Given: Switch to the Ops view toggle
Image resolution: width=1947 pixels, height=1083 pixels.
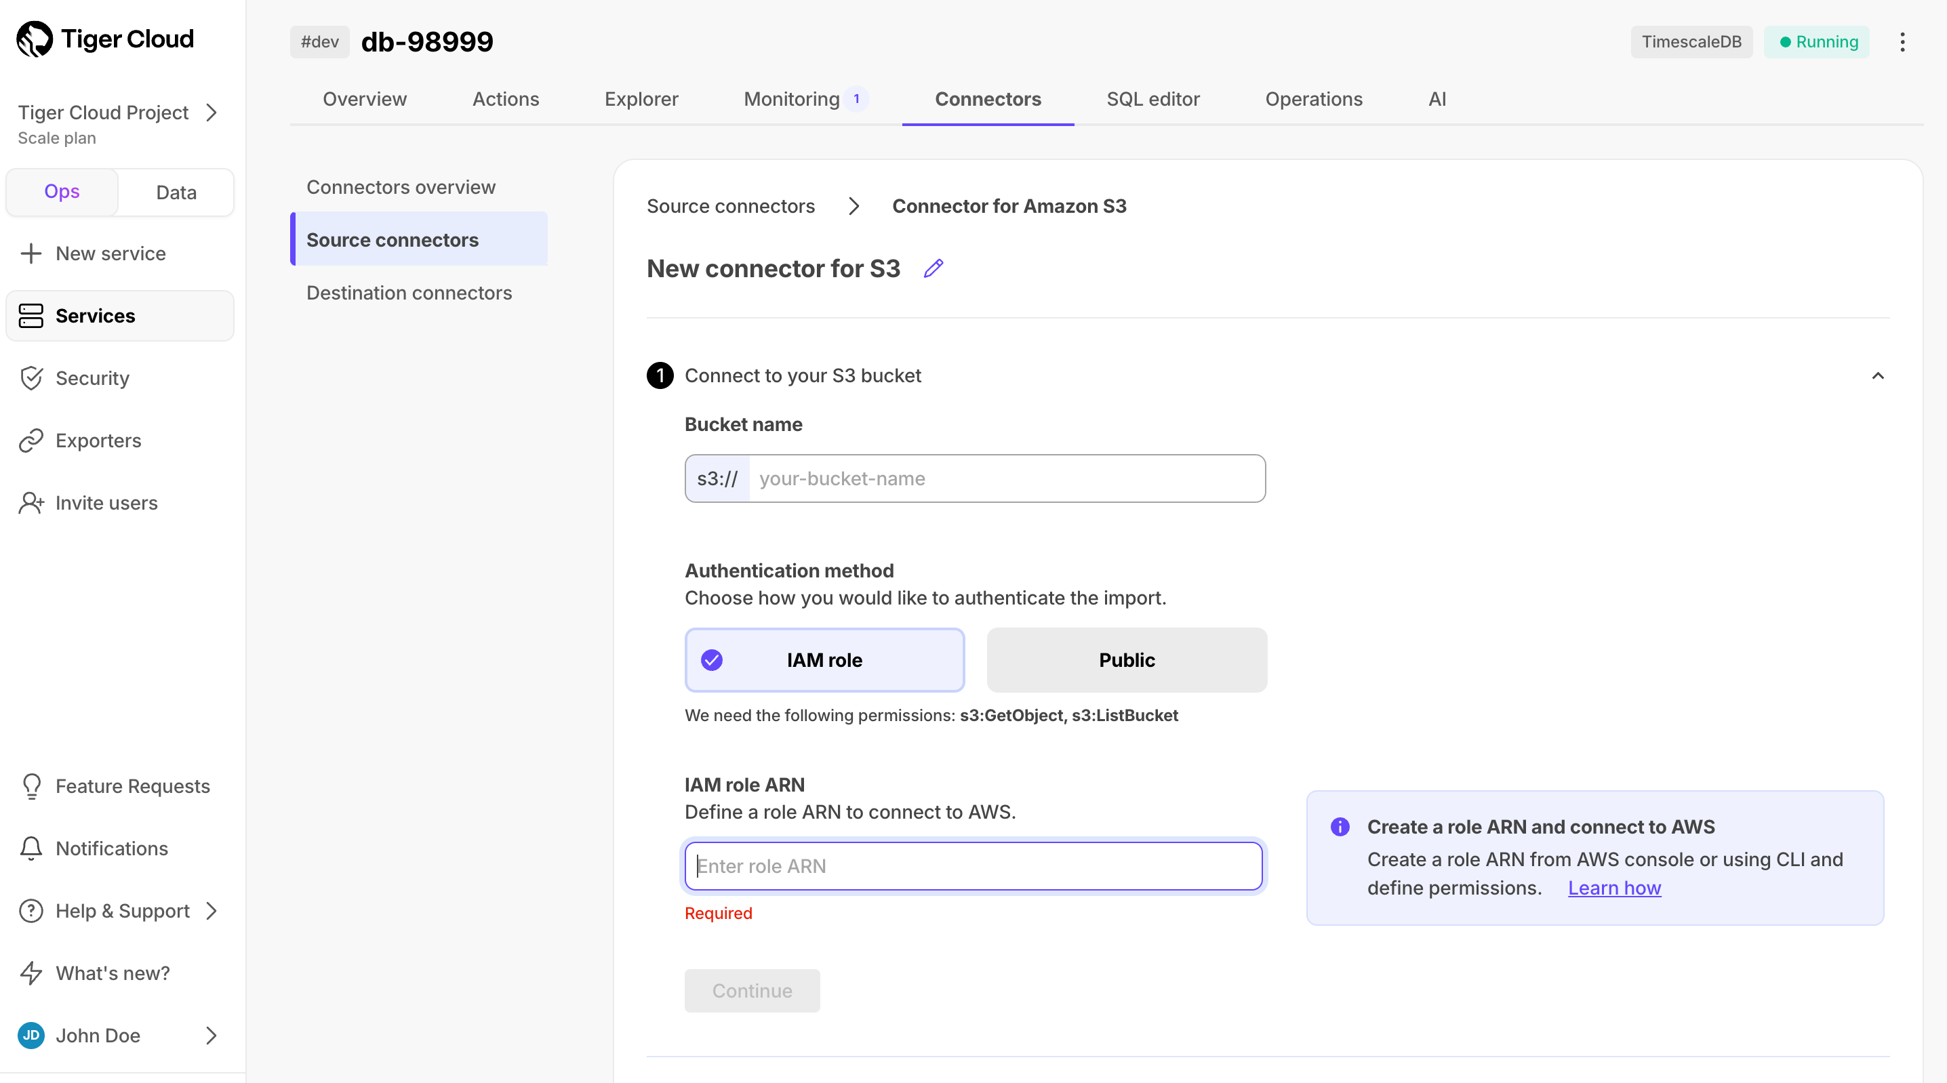Looking at the screenshot, I should (x=62, y=192).
